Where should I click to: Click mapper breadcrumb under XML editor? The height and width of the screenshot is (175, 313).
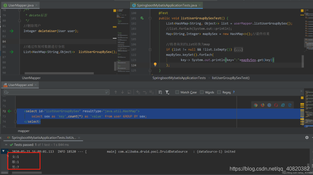[24, 131]
